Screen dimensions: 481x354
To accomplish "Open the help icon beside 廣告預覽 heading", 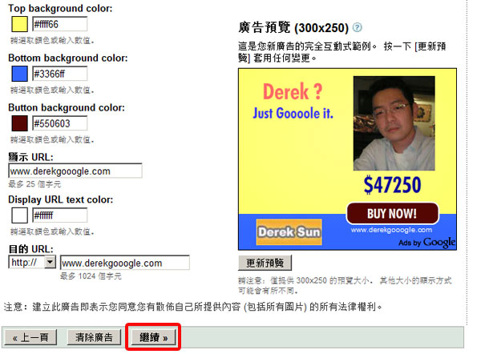I will click(x=357, y=27).
